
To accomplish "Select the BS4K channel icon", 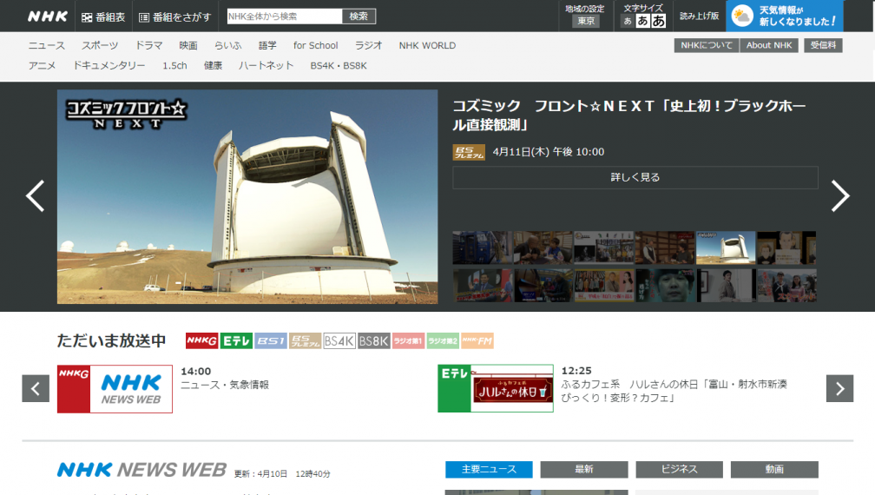I will coord(339,341).
